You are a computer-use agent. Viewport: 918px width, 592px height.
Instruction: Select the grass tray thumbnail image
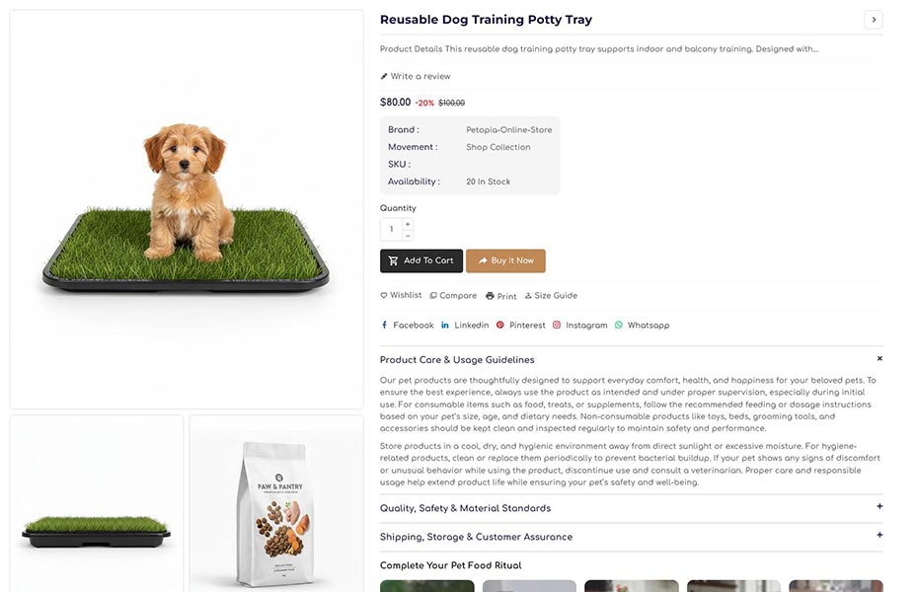pyautogui.click(x=97, y=504)
